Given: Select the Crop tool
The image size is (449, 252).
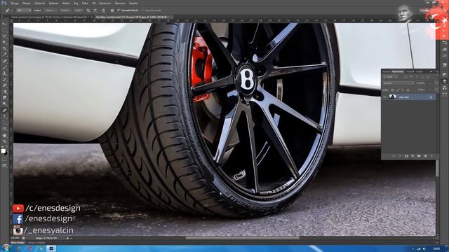Looking at the screenshot, I should pyautogui.click(x=4, y=48).
